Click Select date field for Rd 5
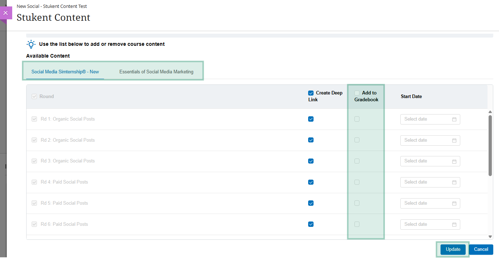Screen dimensions: 499x258 [x=430, y=203]
